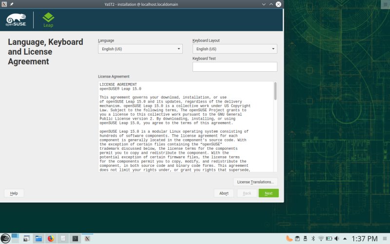Click the window menu X icon in titlebar

pos(4,4)
